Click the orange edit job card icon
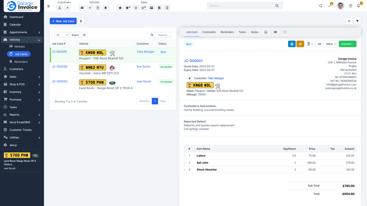This screenshot has width=367, height=206. tap(300, 44)
